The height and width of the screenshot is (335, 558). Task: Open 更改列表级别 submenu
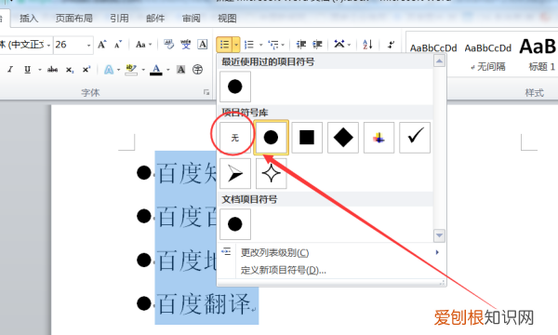[x=331, y=253]
